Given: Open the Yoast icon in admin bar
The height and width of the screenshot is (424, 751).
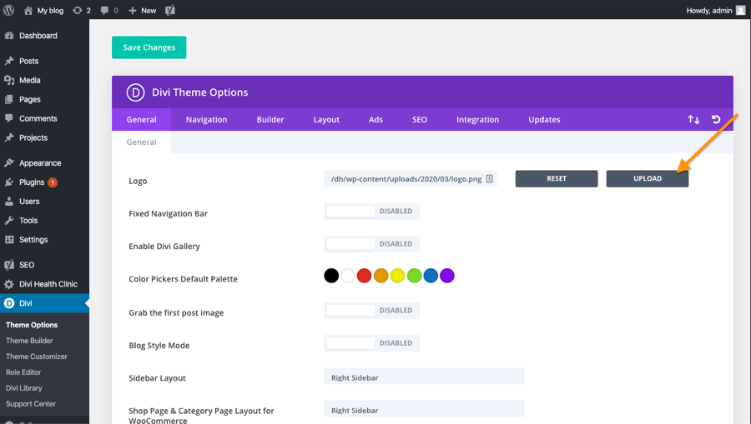Looking at the screenshot, I should pyautogui.click(x=170, y=11).
